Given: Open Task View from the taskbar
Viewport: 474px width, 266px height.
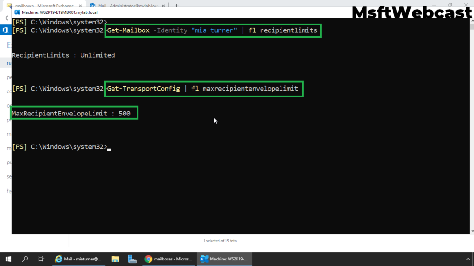Looking at the screenshot, I should [41, 259].
